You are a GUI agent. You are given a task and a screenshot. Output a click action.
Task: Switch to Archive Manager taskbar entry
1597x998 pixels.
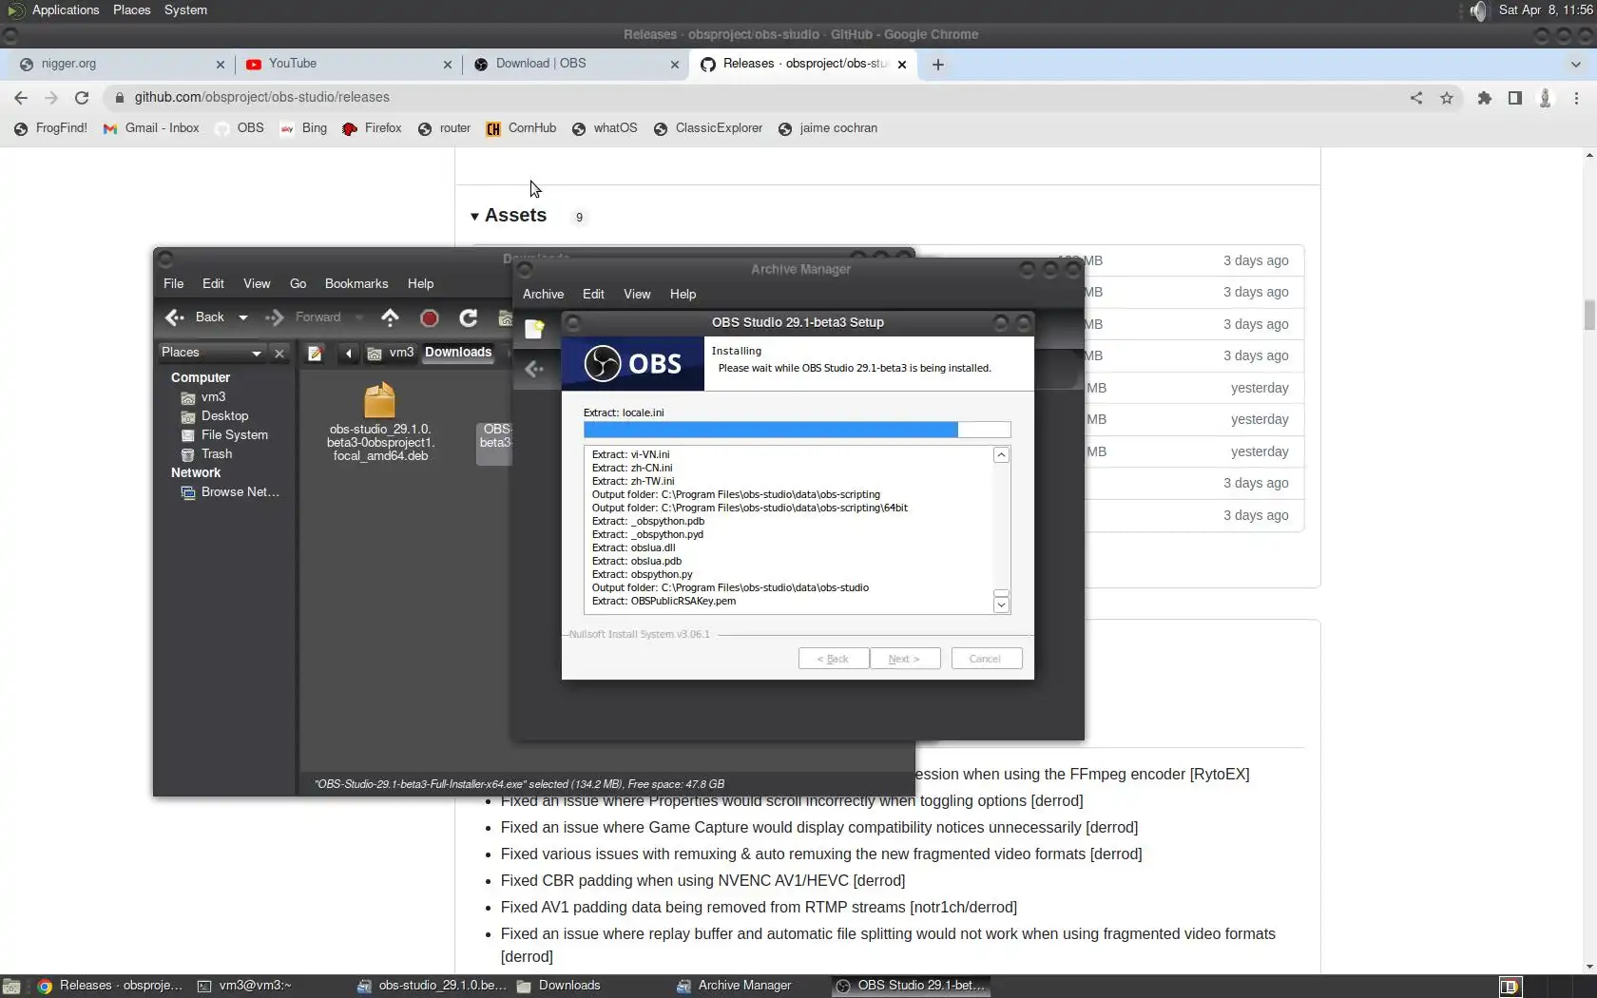(734, 986)
